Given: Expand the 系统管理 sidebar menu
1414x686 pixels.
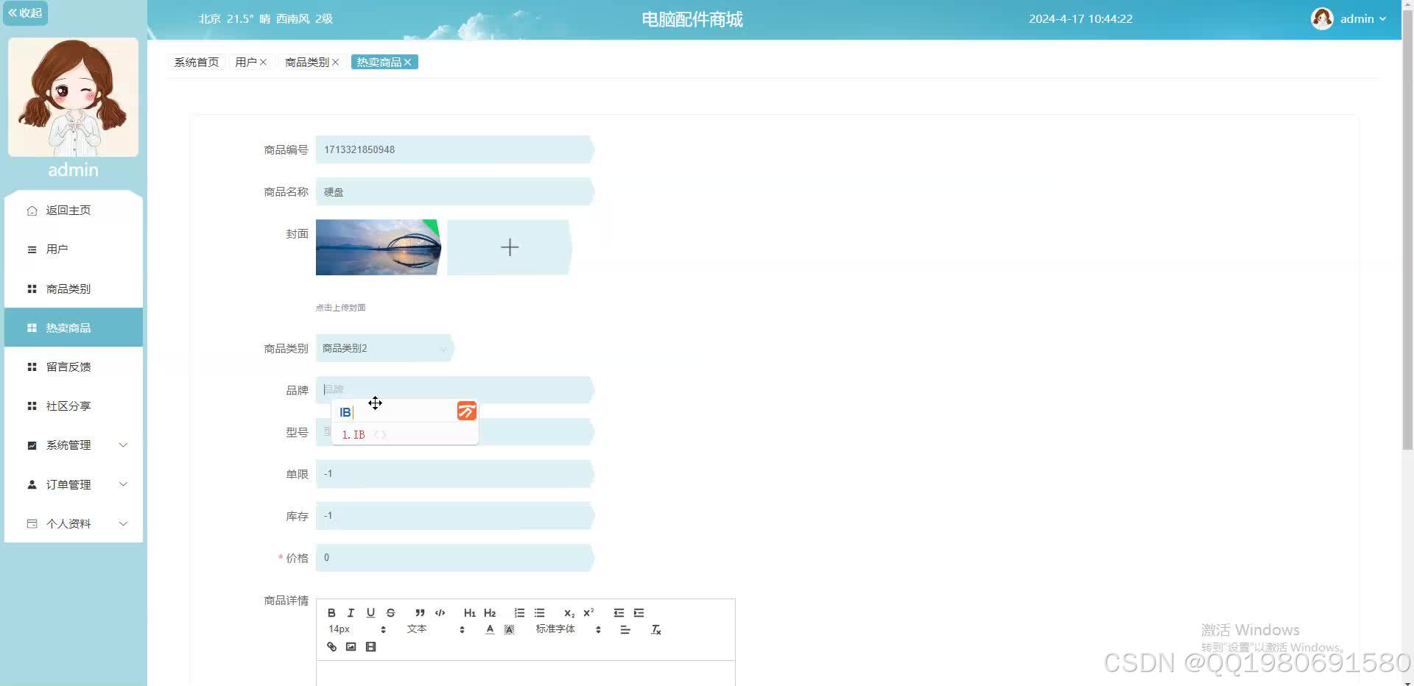Looking at the screenshot, I should point(74,445).
